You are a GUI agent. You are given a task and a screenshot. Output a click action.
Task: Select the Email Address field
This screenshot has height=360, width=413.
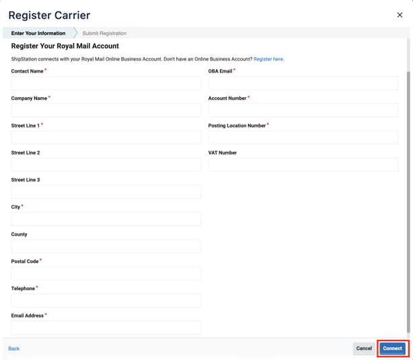coord(106,328)
